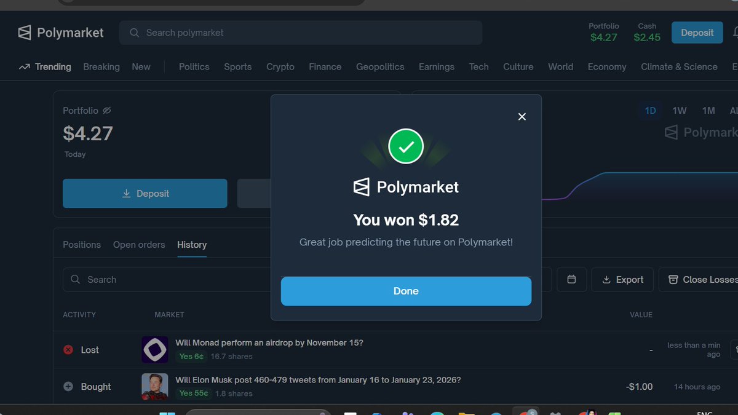
Task: Click the Bought activity label
Action: (x=96, y=387)
